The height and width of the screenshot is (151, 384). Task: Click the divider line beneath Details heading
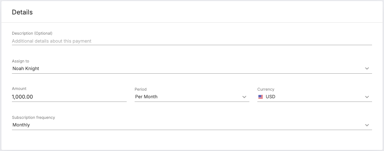pyautogui.click(x=192, y=22)
